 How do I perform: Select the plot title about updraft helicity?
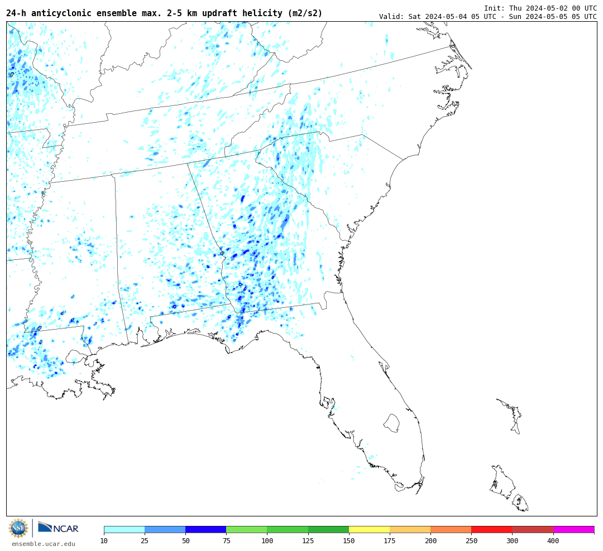coord(164,13)
